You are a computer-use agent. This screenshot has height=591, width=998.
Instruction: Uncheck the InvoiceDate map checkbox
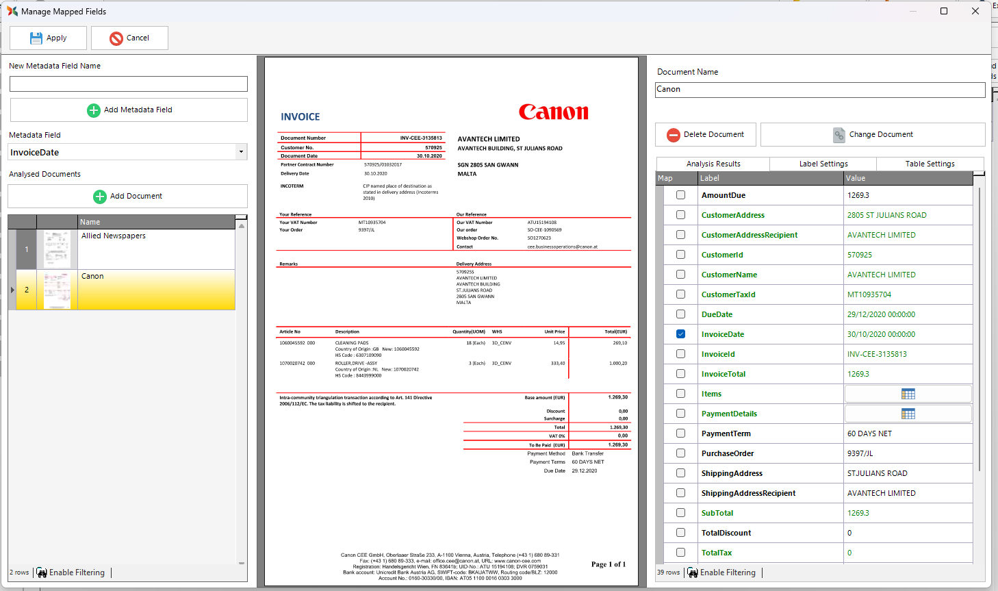point(680,334)
